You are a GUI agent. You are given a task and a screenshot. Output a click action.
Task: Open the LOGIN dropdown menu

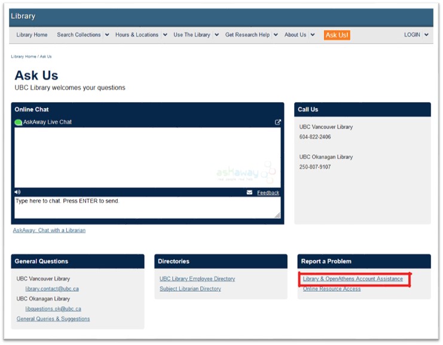(x=416, y=35)
